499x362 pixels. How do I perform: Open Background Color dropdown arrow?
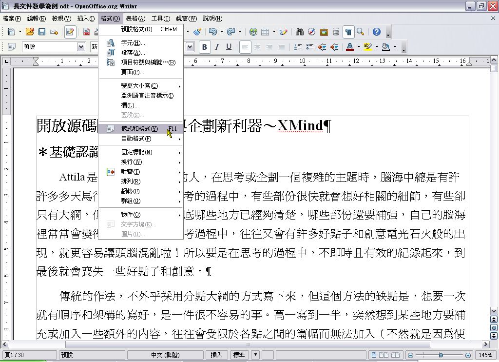(395, 47)
